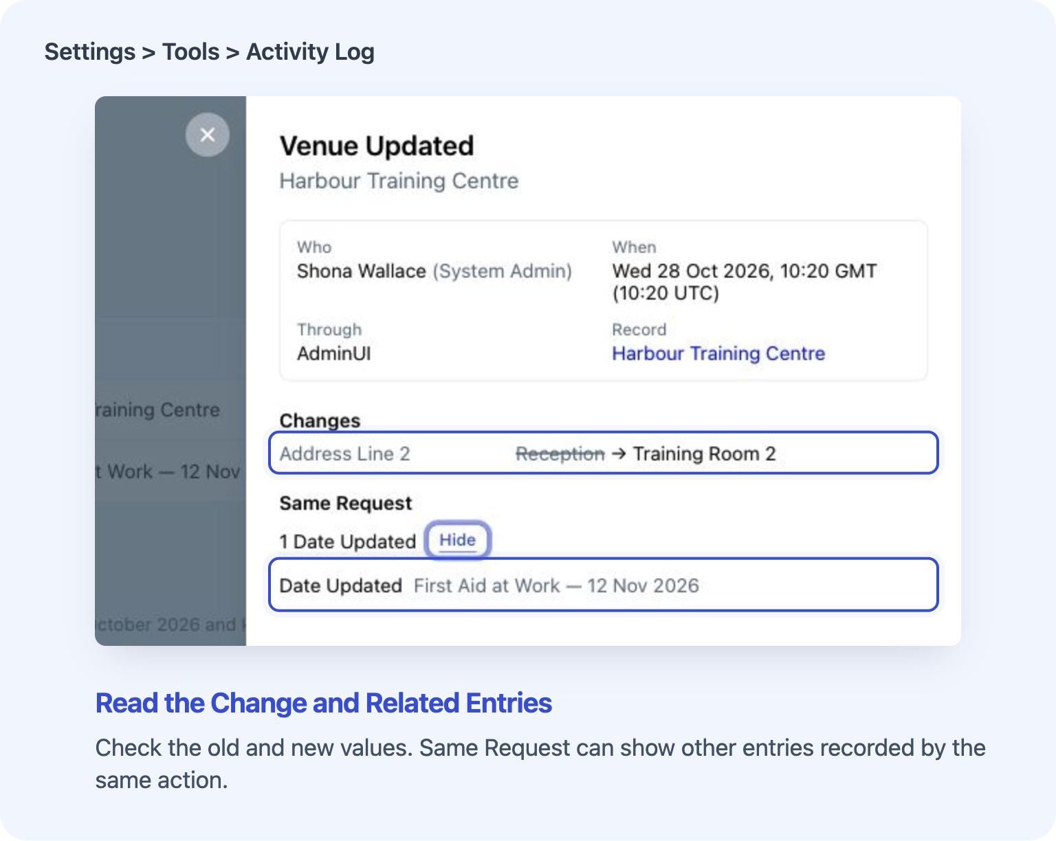Close the Venue Updated detail panel

pyautogui.click(x=207, y=135)
